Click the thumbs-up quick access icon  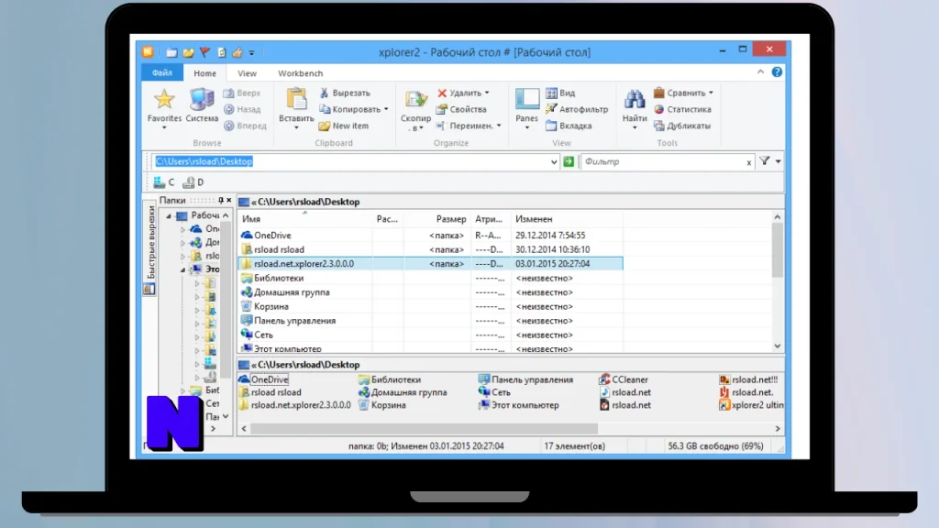point(238,52)
